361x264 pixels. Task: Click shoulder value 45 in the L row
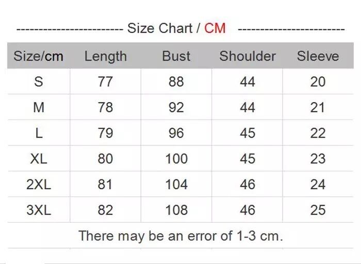(x=248, y=133)
